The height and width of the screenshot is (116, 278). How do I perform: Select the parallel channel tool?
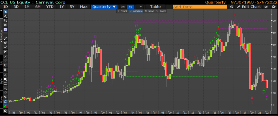pos(5,43)
